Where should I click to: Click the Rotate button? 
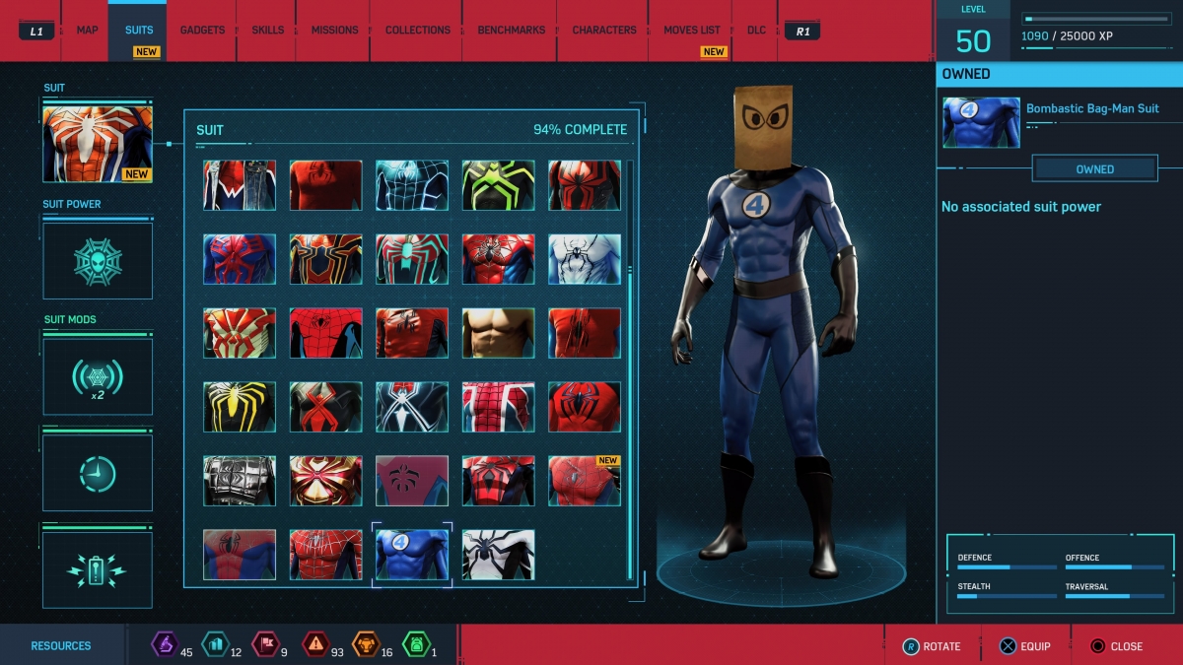[932, 646]
